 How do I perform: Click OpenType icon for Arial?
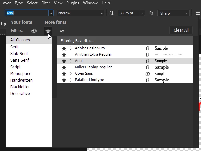click(x=147, y=61)
